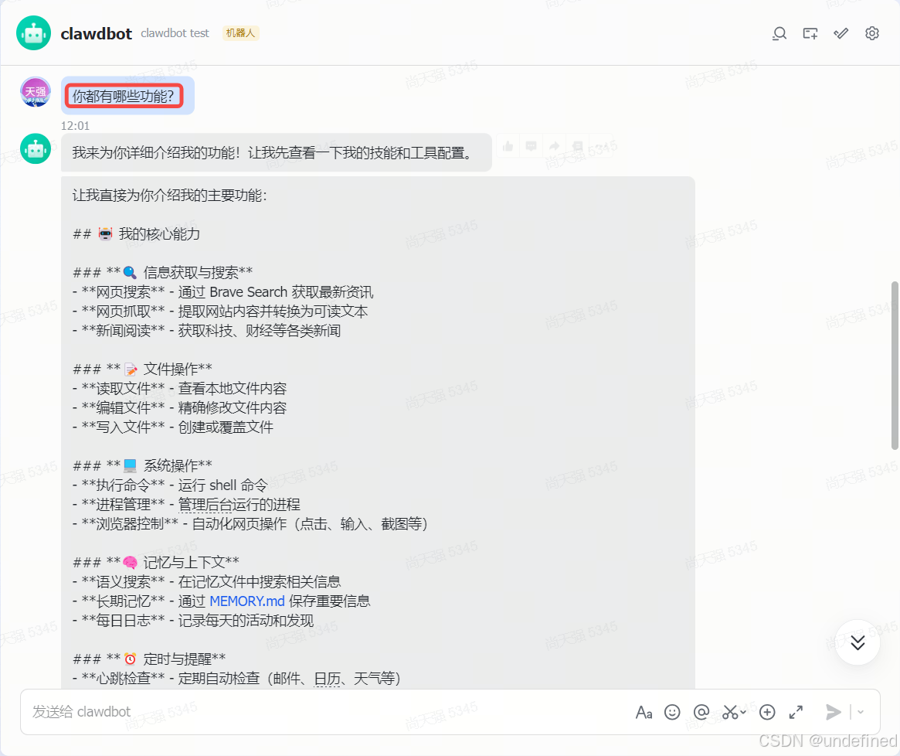Image resolution: width=900 pixels, height=756 pixels.
Task: Click the '浏览器控制' line
Action: 250,524
